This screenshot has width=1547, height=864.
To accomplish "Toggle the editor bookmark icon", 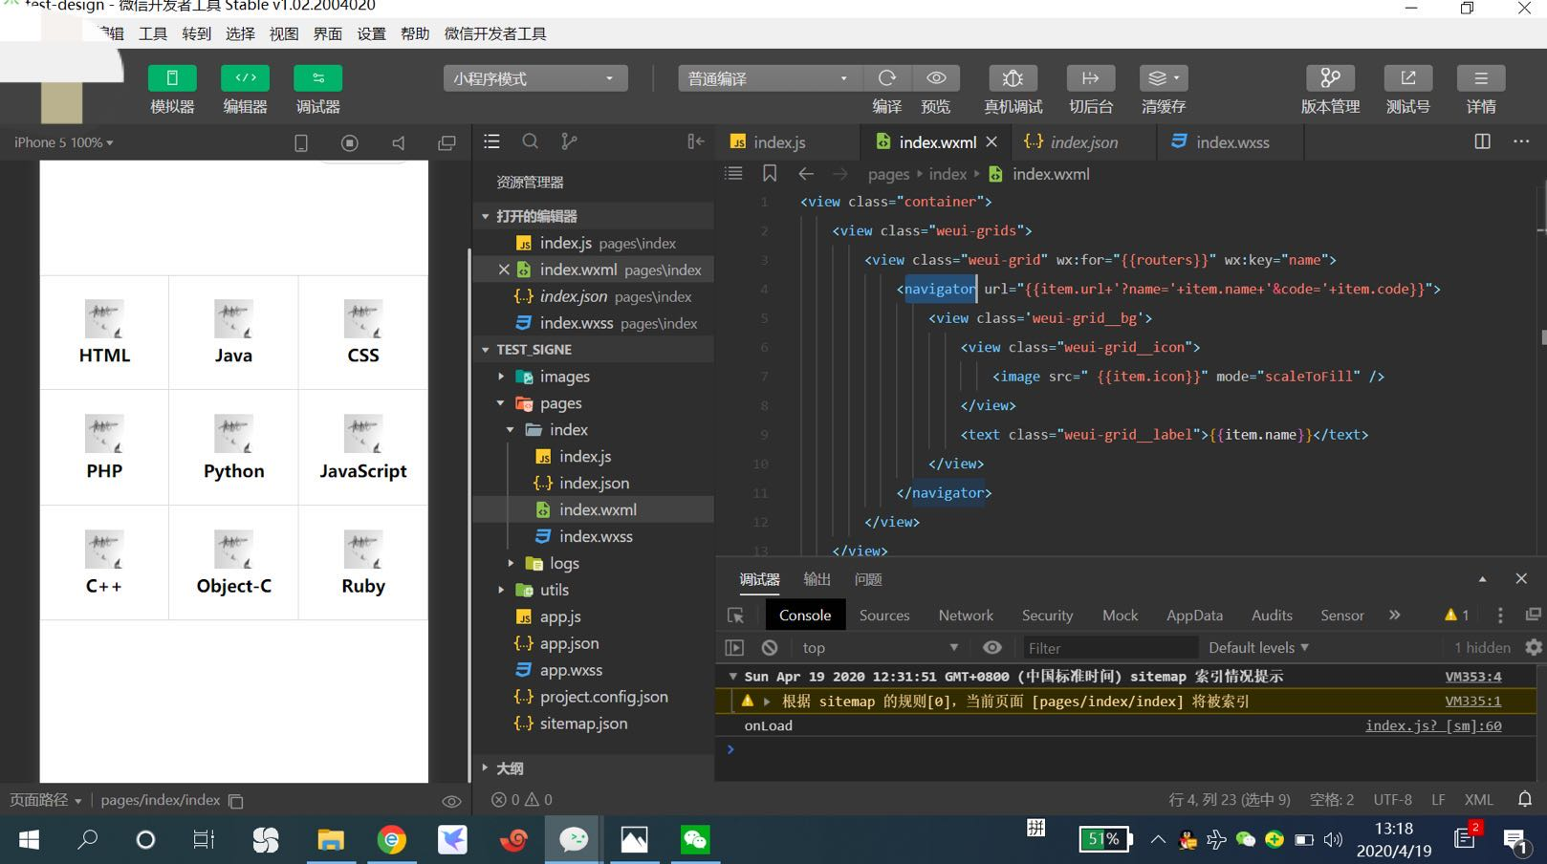I will pyautogui.click(x=770, y=173).
